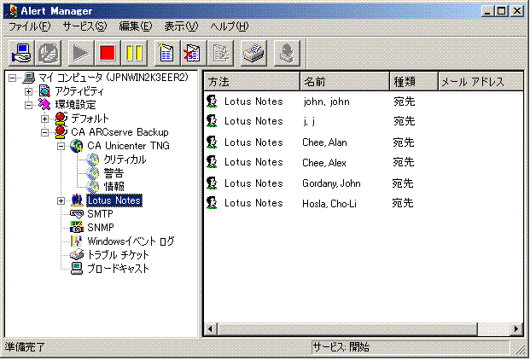The height and width of the screenshot is (360, 530).
Task: Select the Windowsイベント ログ tree item
Action: (x=131, y=241)
